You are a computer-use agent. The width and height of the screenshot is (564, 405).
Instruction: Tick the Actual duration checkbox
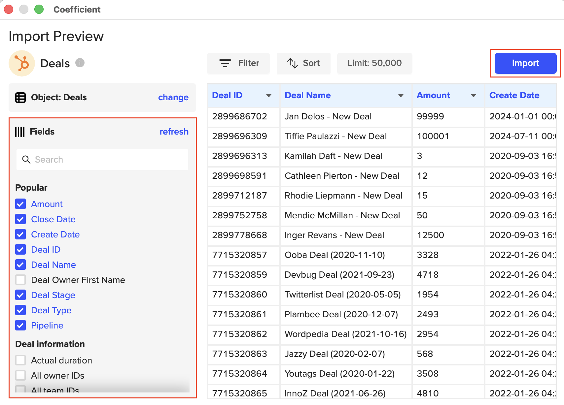pos(20,360)
